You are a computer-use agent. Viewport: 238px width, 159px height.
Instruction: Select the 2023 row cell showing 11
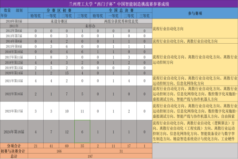point(82,111)
